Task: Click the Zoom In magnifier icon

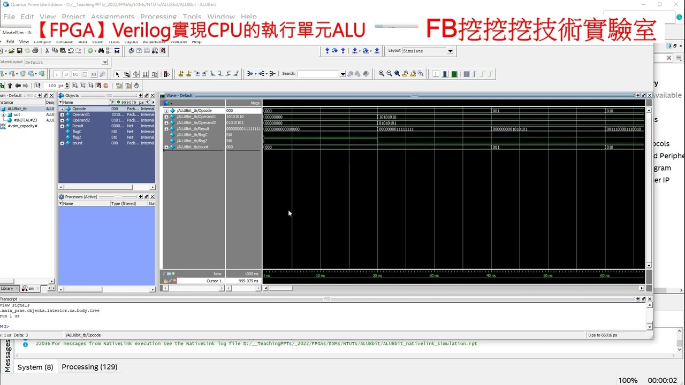Action: 381,74
